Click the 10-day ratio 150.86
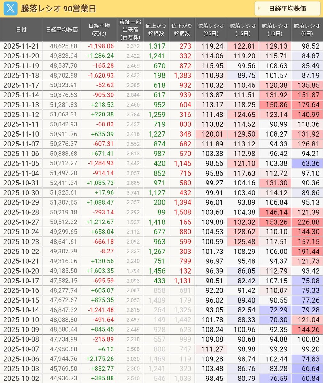Screen dimensions: 323x383 (277, 105)
